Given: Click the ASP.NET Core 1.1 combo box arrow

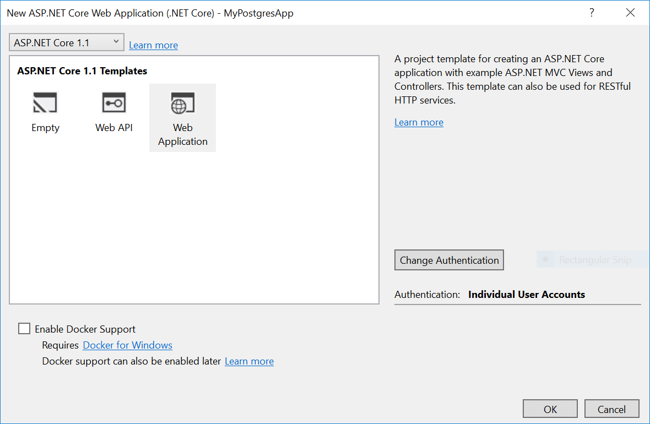Looking at the screenshot, I should [115, 42].
